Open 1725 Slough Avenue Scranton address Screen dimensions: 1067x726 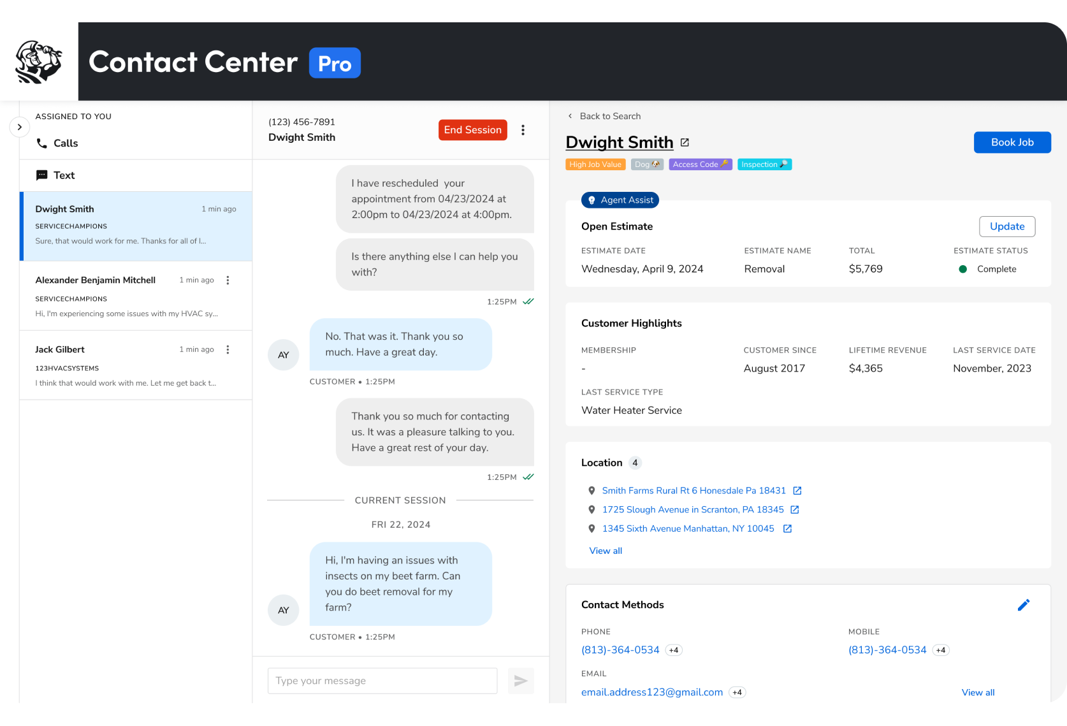click(x=693, y=510)
